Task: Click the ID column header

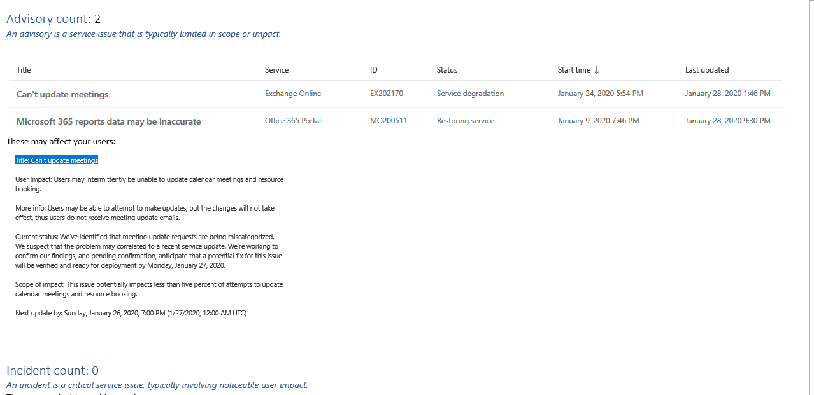Action: (x=374, y=70)
